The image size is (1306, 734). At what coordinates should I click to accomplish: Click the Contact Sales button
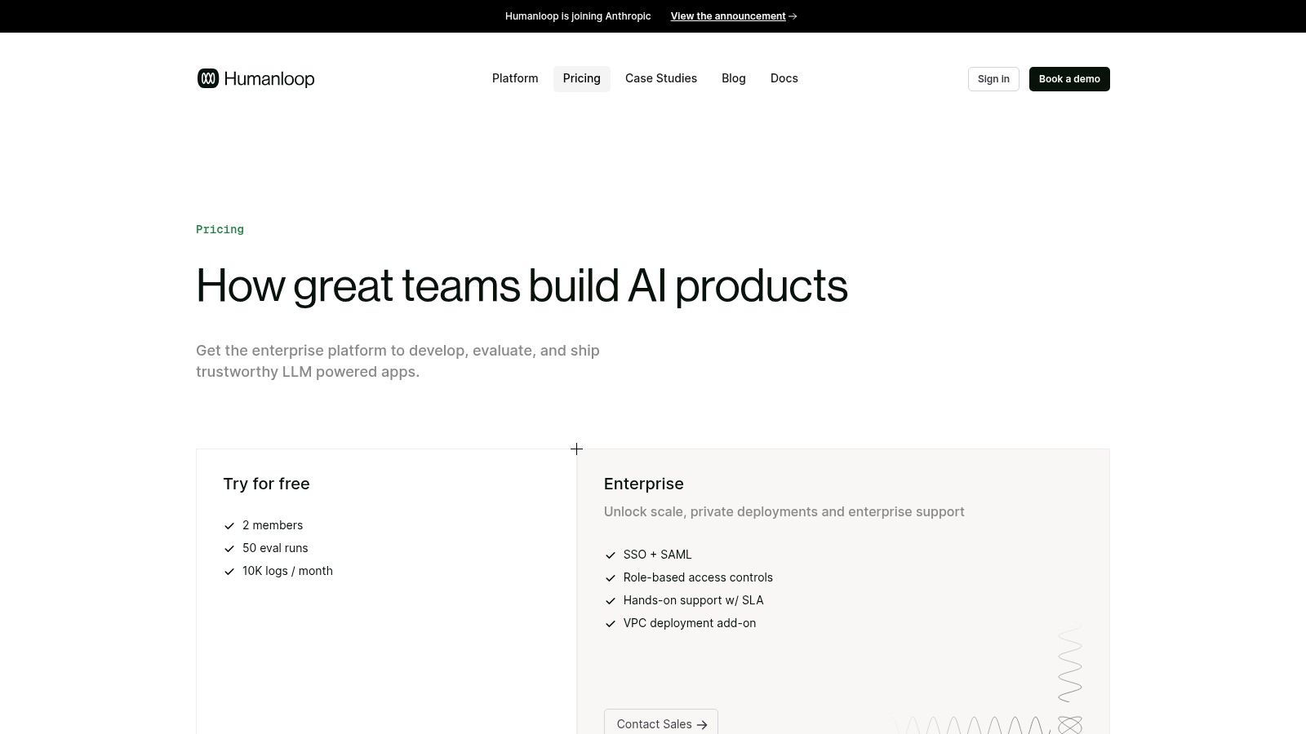pyautogui.click(x=660, y=724)
